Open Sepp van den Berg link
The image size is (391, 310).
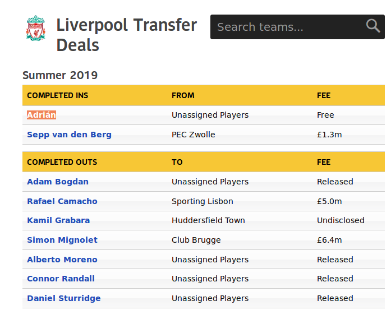click(x=69, y=135)
